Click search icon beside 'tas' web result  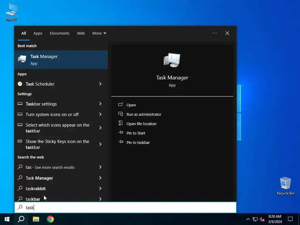pos(20,167)
